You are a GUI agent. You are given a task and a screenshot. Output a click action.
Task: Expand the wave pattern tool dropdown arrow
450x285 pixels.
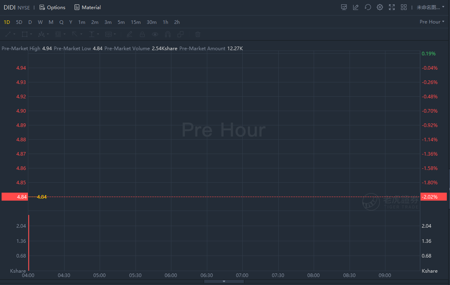[48, 34]
